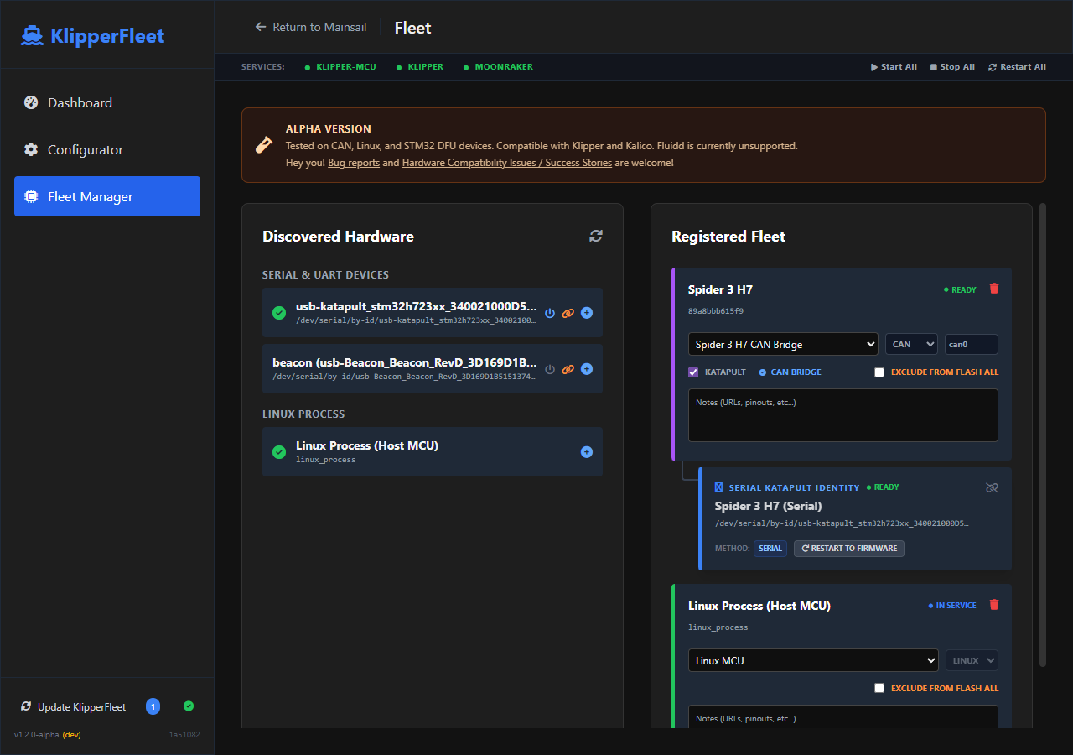Click the Registered Fleet scrollbar
This screenshot has width=1073, height=755.
pyautogui.click(x=1043, y=435)
